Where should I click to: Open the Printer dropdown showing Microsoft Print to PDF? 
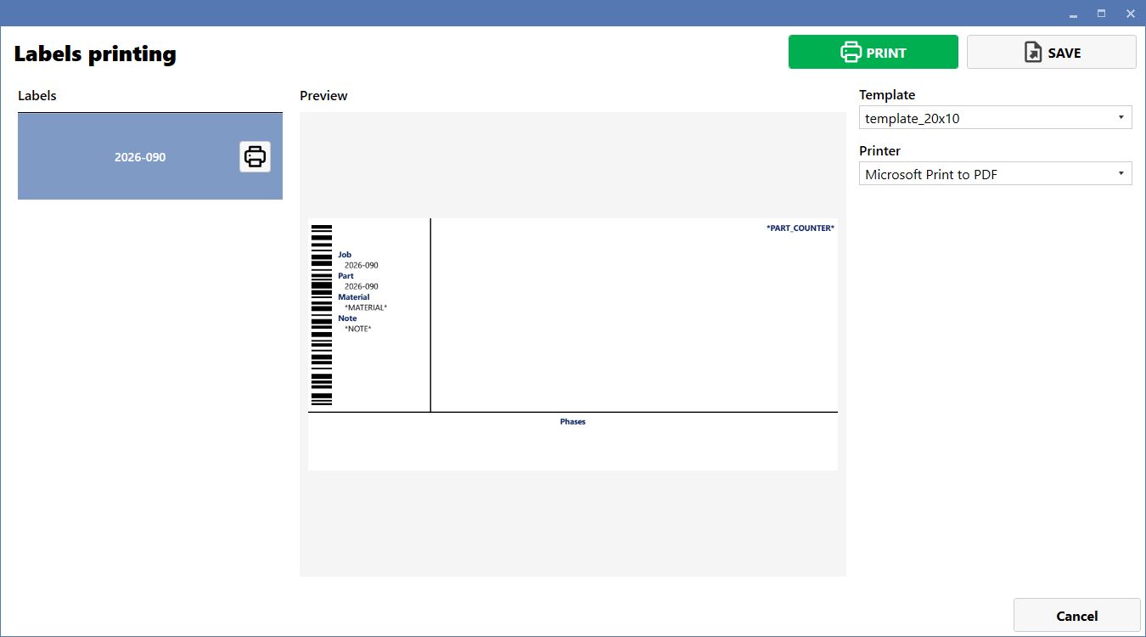(996, 174)
